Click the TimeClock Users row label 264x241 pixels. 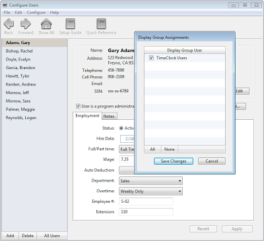pyautogui.click(x=172, y=58)
